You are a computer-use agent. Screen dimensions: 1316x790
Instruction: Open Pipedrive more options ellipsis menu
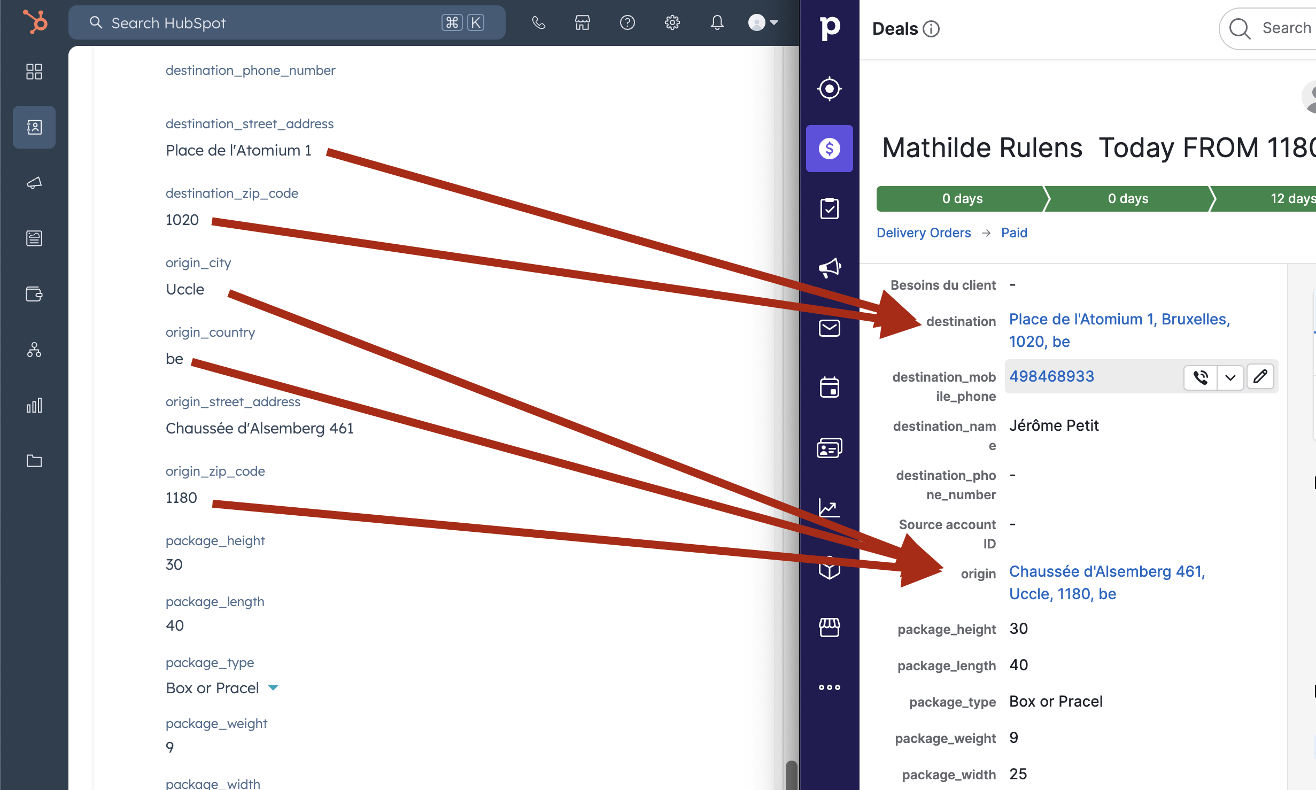pyautogui.click(x=829, y=687)
